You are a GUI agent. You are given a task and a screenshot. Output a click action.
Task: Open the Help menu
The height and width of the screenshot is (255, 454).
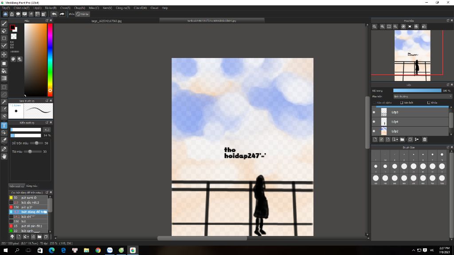pos(165,8)
